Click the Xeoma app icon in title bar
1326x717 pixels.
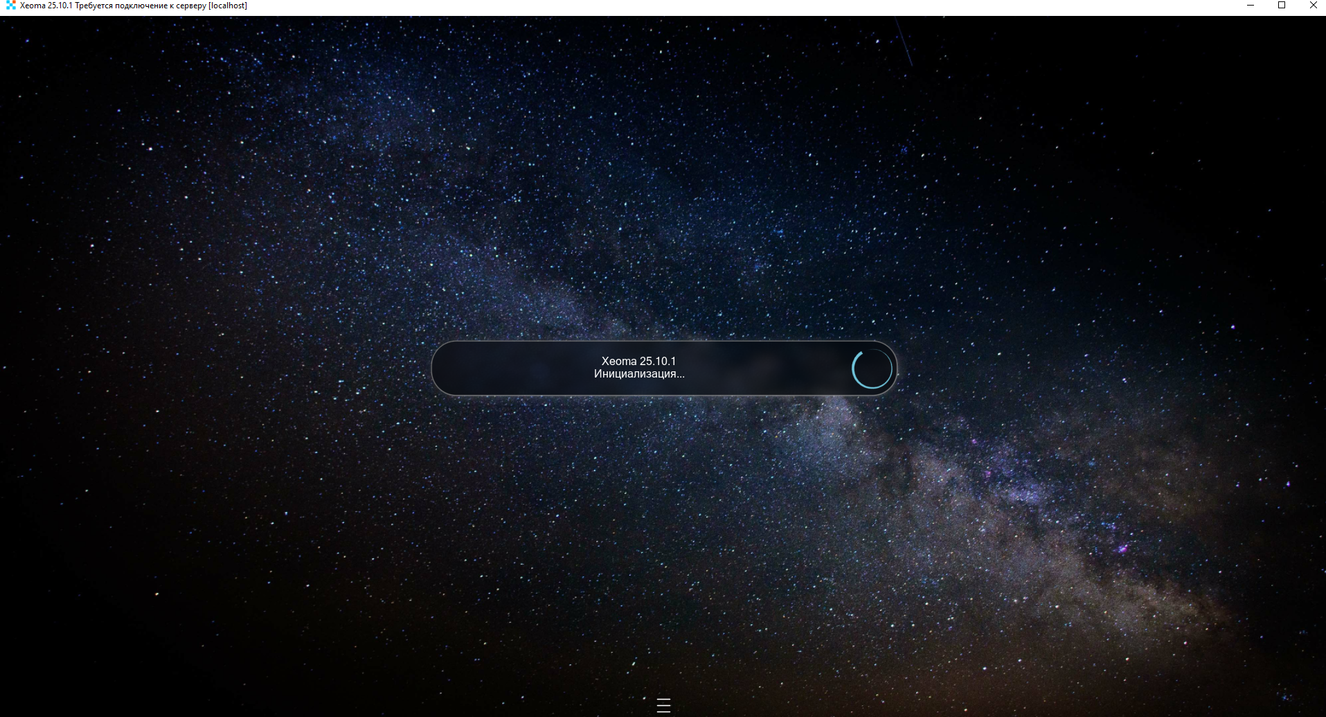(10, 6)
